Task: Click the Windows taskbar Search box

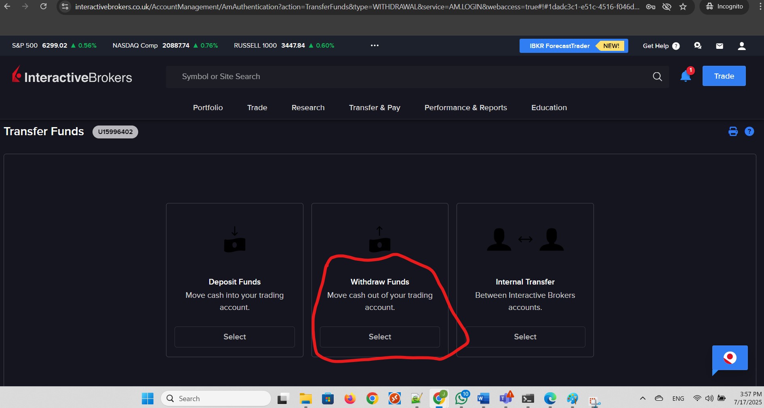Action: tap(216, 399)
